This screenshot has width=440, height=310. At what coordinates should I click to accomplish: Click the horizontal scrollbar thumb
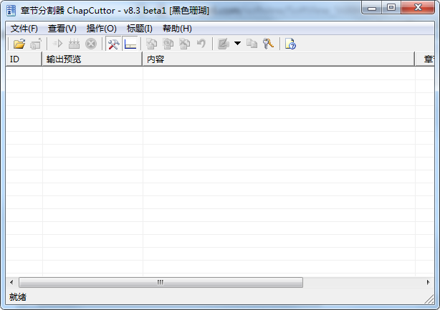pyautogui.click(x=161, y=282)
